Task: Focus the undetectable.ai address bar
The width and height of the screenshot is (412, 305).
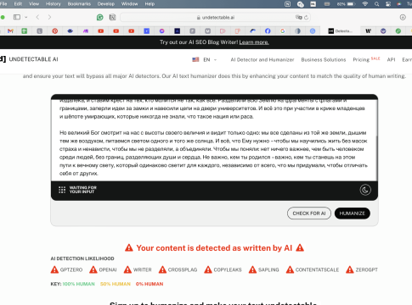Action: [x=215, y=18]
